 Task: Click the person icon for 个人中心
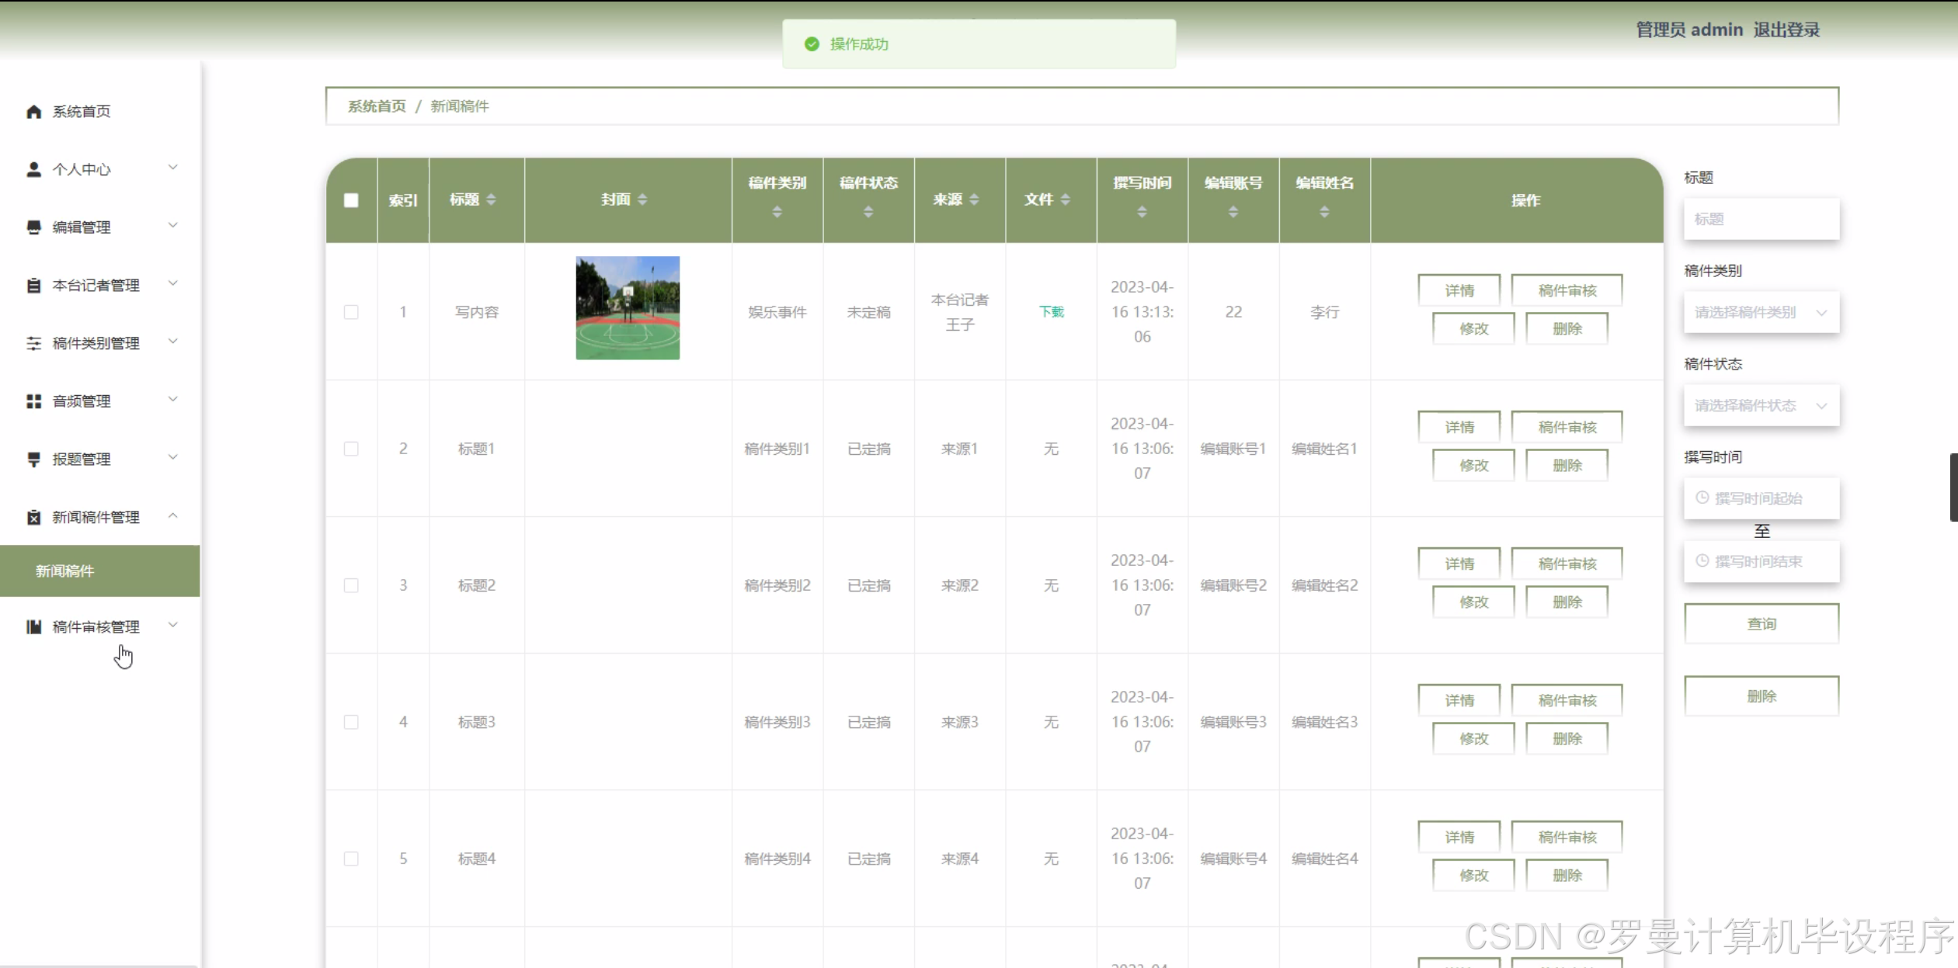(33, 169)
